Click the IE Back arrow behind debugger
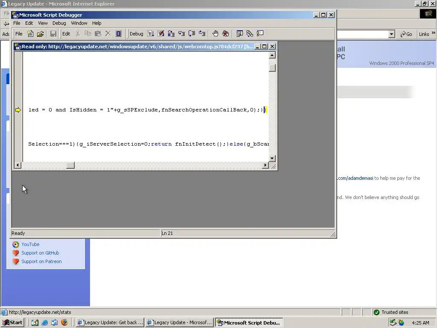The width and height of the screenshot is (437, 328). pyautogui.click(x=6, y=24)
